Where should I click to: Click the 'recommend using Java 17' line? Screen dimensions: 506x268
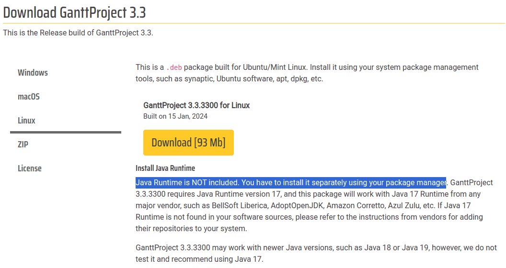[x=199, y=259]
